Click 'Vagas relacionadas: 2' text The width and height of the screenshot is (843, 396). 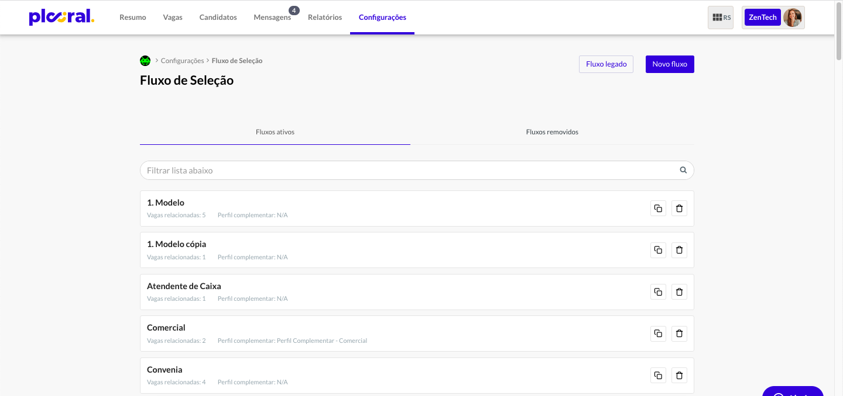176,341
